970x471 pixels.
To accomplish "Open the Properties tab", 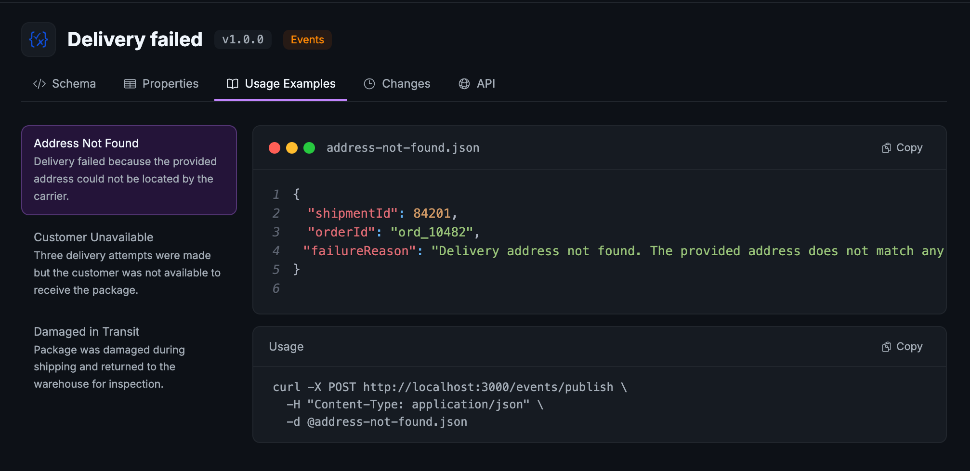I will [x=170, y=83].
